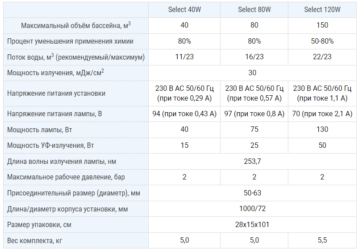Select the 70 (при токе 2,1 А) cell
The width and height of the screenshot is (362, 252).
[322, 114]
